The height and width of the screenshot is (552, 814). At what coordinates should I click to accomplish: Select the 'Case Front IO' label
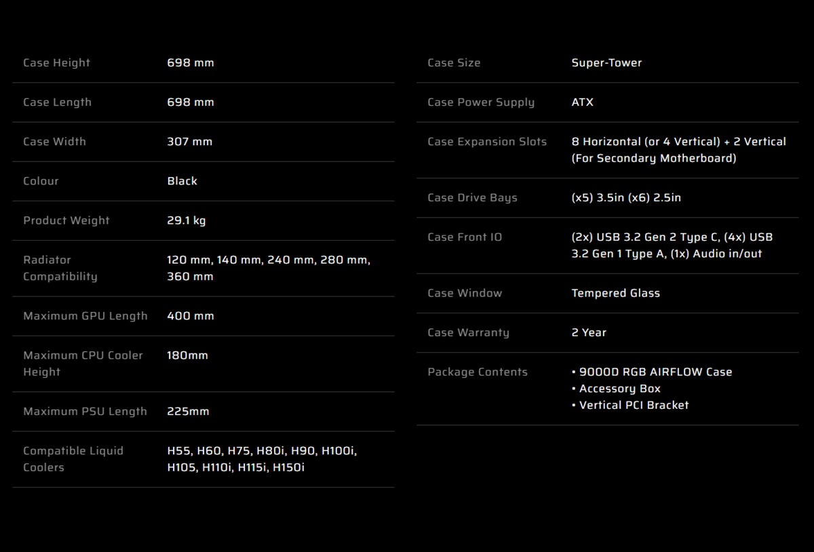[x=465, y=237]
